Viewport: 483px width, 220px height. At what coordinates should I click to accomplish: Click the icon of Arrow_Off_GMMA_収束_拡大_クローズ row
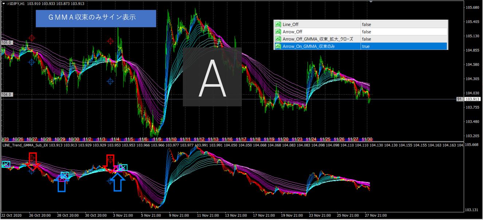coord(278,39)
